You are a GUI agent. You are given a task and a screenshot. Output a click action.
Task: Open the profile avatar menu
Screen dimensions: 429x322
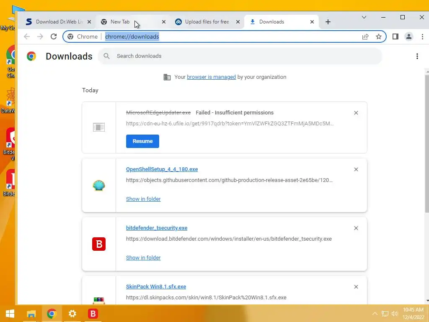(x=409, y=37)
